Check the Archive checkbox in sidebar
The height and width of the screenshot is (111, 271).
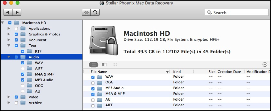[x=16, y=103]
